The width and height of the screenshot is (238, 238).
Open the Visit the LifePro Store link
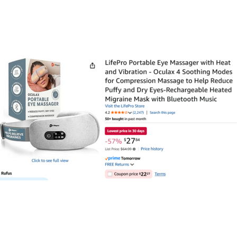[125, 106]
